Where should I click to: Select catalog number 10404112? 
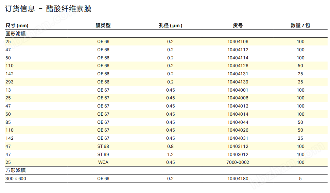coord(238,50)
